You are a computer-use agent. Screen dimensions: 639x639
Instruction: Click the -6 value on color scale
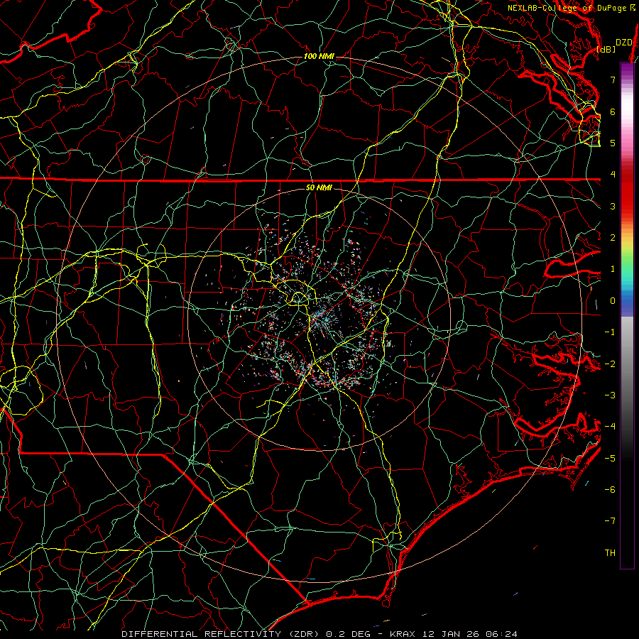(610, 490)
